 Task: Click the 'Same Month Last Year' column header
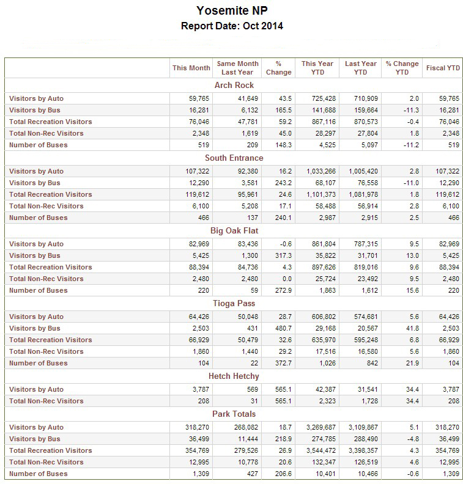[237, 68]
